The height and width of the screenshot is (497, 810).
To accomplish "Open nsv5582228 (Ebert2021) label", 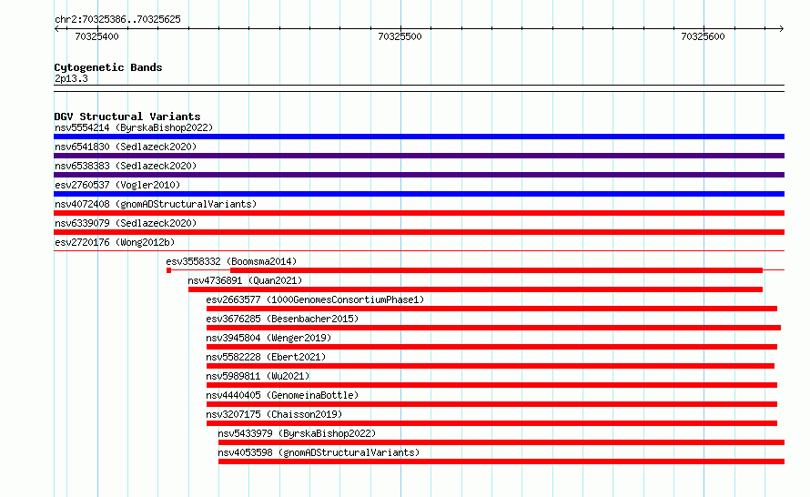I will (x=266, y=357).
